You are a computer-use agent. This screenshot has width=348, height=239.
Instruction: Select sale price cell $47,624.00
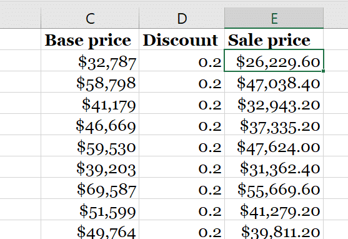click(274, 146)
